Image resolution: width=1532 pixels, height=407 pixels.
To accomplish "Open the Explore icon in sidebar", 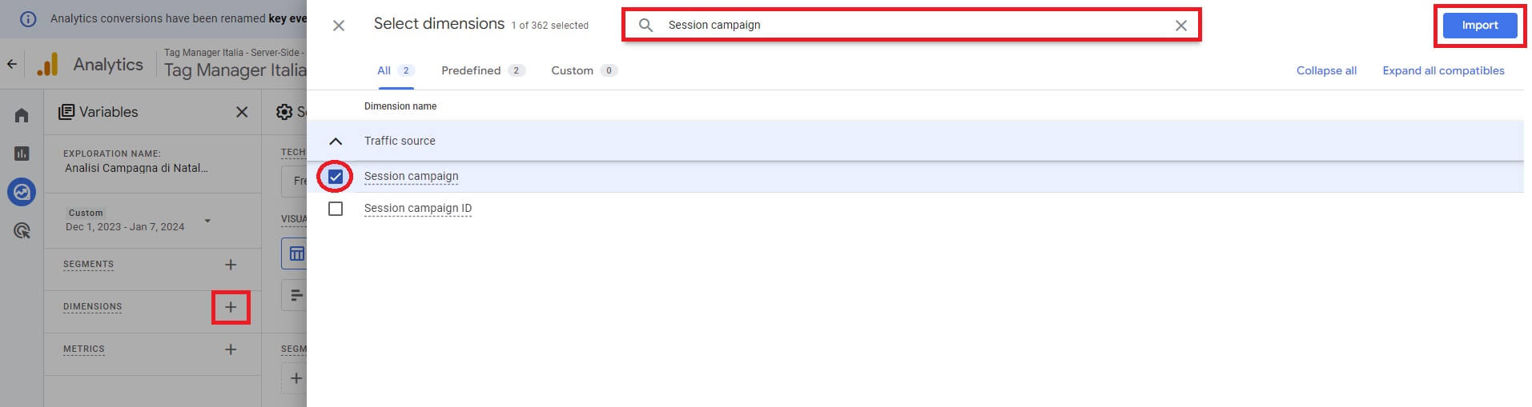I will tap(22, 192).
